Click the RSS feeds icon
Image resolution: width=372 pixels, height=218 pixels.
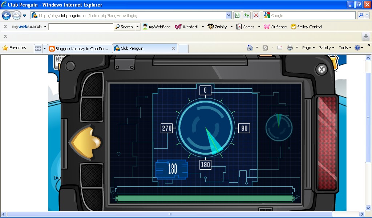point(265,48)
